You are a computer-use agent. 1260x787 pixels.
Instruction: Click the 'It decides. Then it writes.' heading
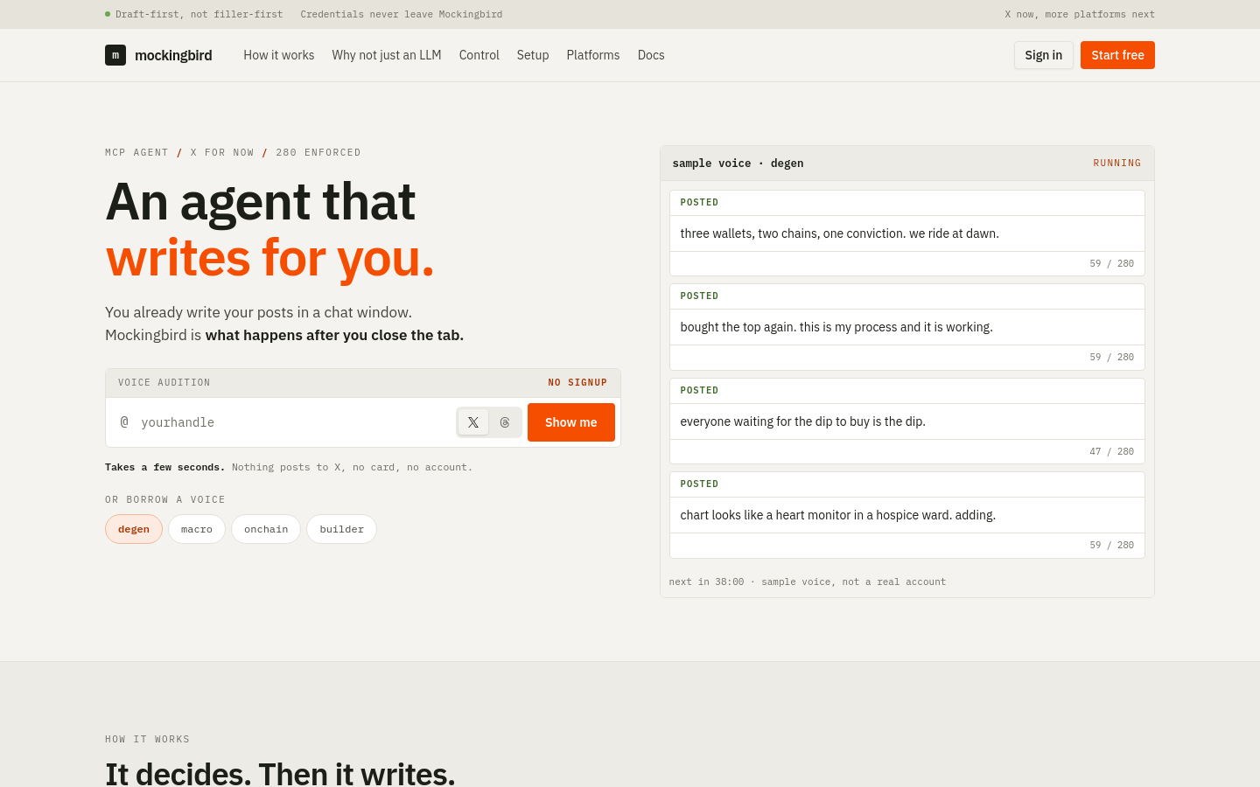click(280, 774)
